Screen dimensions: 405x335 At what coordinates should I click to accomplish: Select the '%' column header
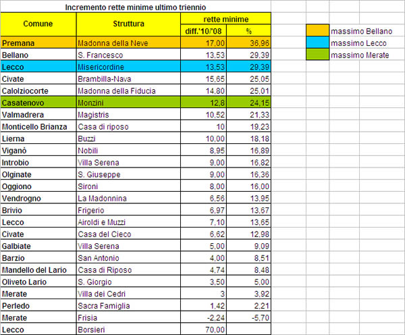click(248, 30)
